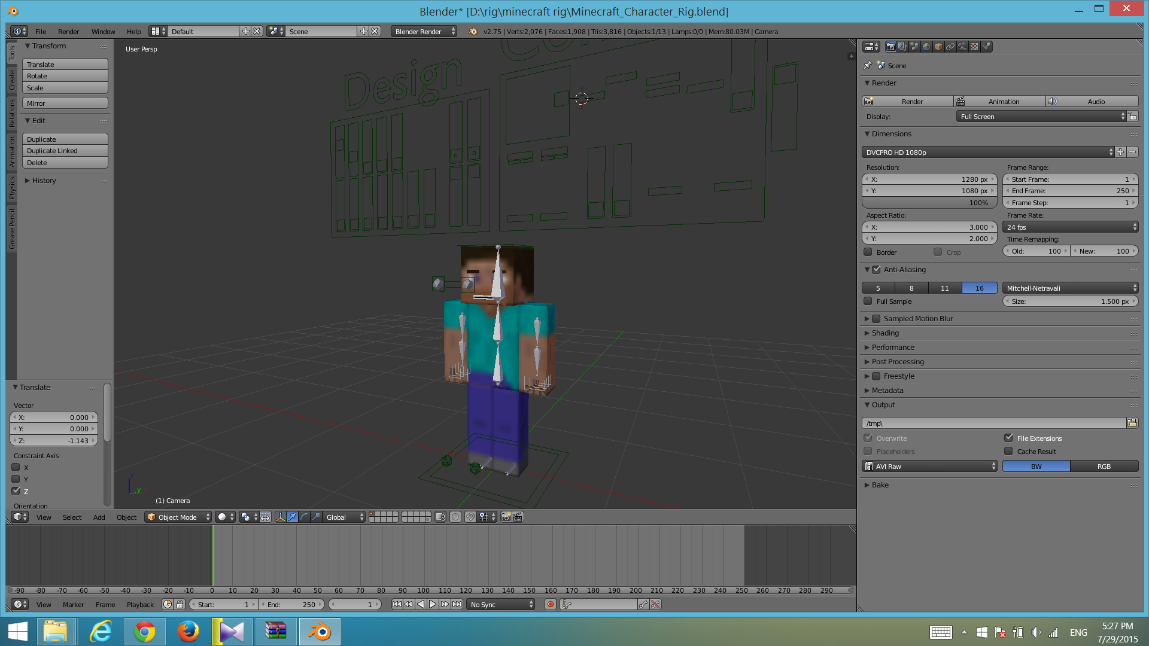Open the World properties tab (globe icon)
1149x646 pixels.
pos(926,47)
